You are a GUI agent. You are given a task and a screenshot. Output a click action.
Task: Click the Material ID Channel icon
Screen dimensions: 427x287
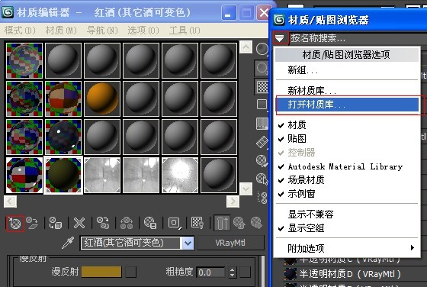tap(175, 223)
